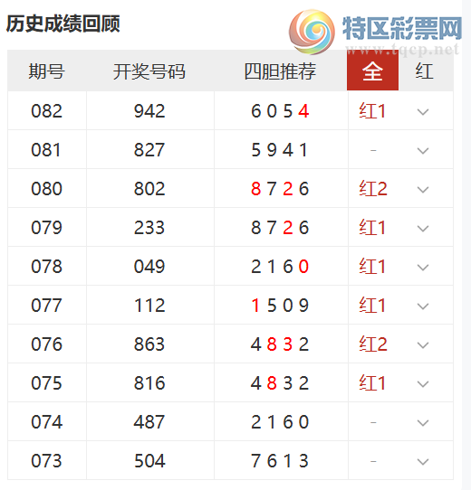Expand the row for period 077
Viewport: 471px width, 490px height.
pyautogui.click(x=423, y=306)
